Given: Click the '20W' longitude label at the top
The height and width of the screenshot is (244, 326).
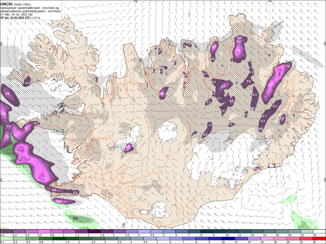Looking at the screenshot, I should point(135,1).
